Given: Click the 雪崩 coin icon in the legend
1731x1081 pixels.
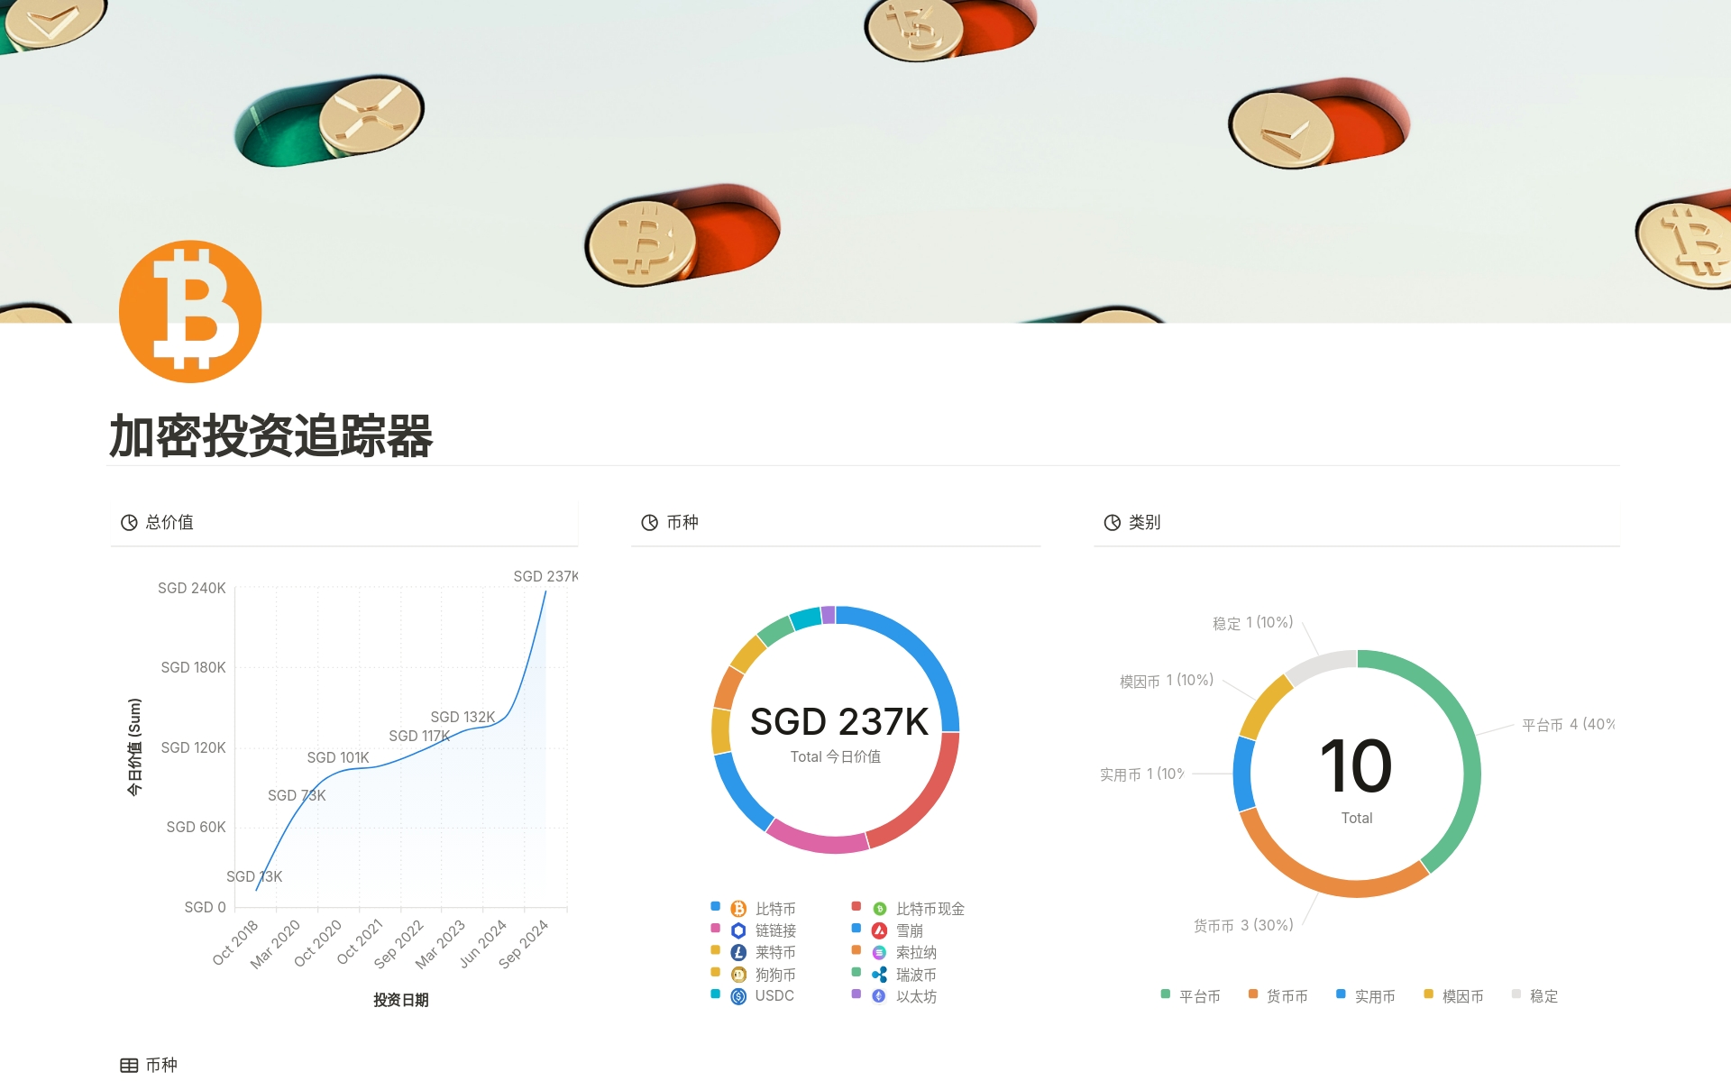Looking at the screenshot, I should tap(878, 930).
